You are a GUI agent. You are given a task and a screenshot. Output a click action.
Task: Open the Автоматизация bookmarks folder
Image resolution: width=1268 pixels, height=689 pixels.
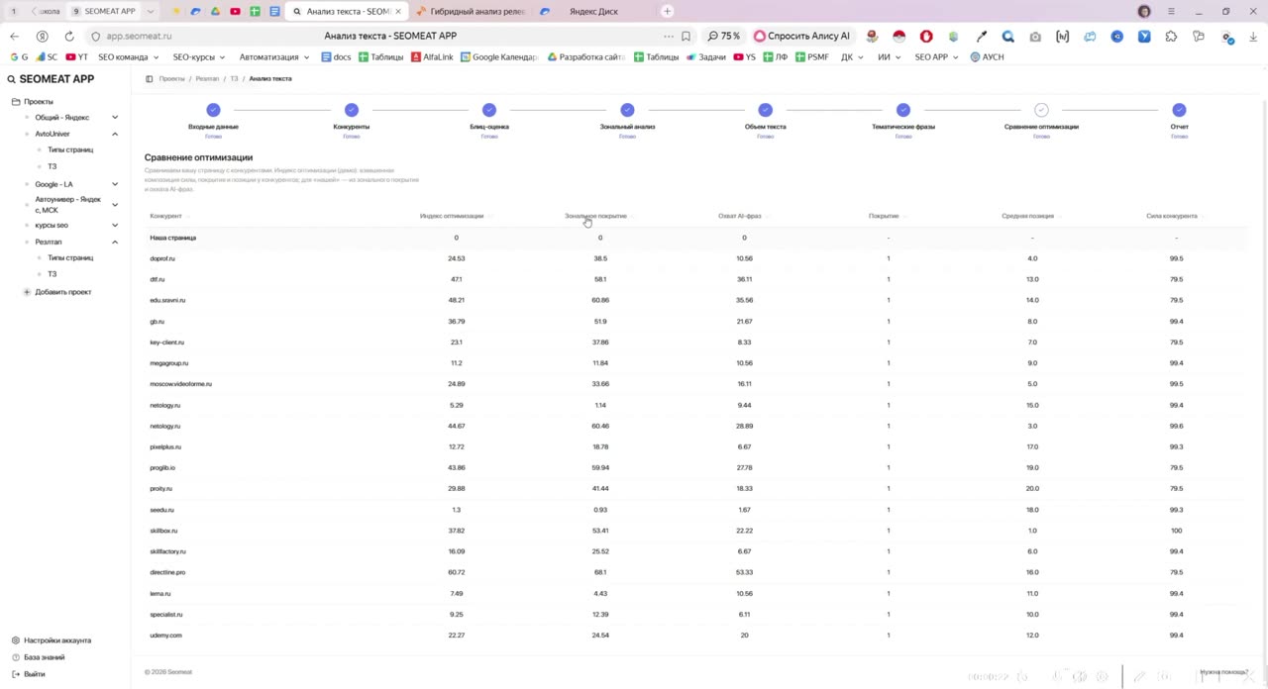pos(273,57)
